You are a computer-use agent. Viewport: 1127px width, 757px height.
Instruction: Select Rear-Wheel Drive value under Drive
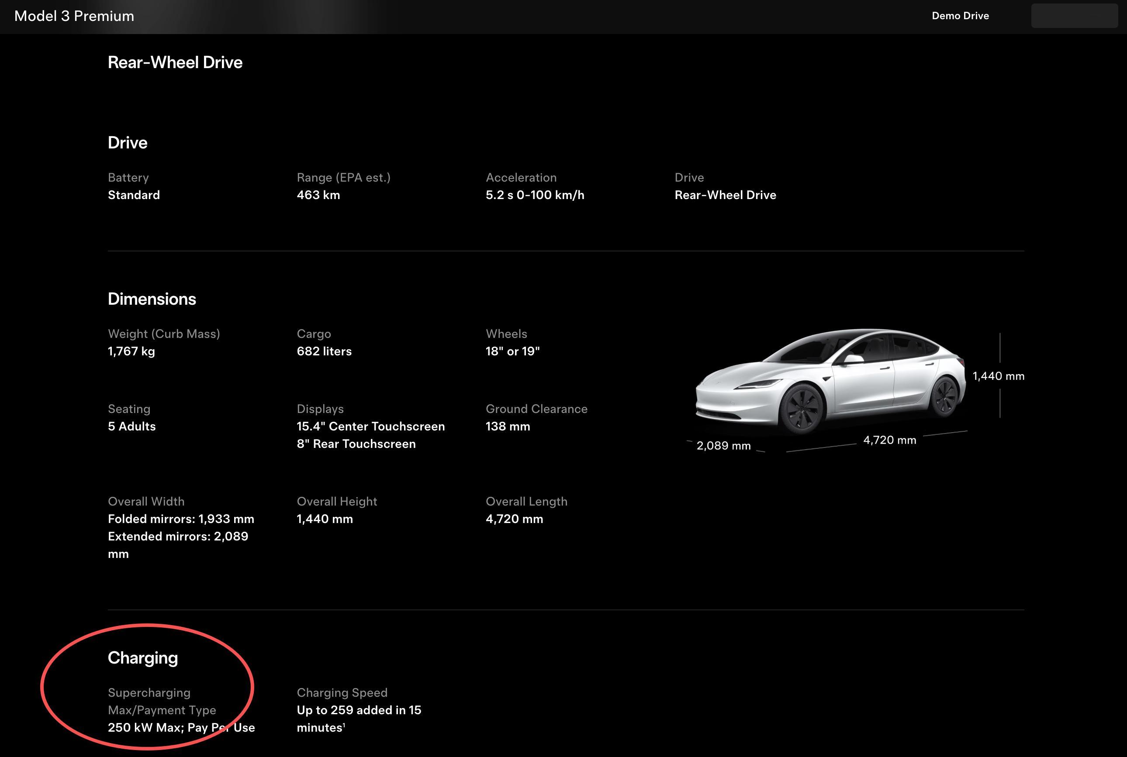pos(725,195)
